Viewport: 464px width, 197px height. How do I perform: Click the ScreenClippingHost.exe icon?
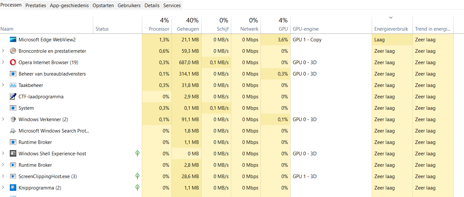pos(13,176)
